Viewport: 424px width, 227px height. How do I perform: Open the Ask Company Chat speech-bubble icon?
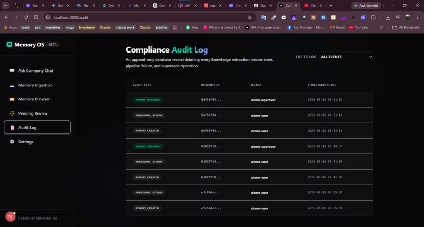[12, 70]
